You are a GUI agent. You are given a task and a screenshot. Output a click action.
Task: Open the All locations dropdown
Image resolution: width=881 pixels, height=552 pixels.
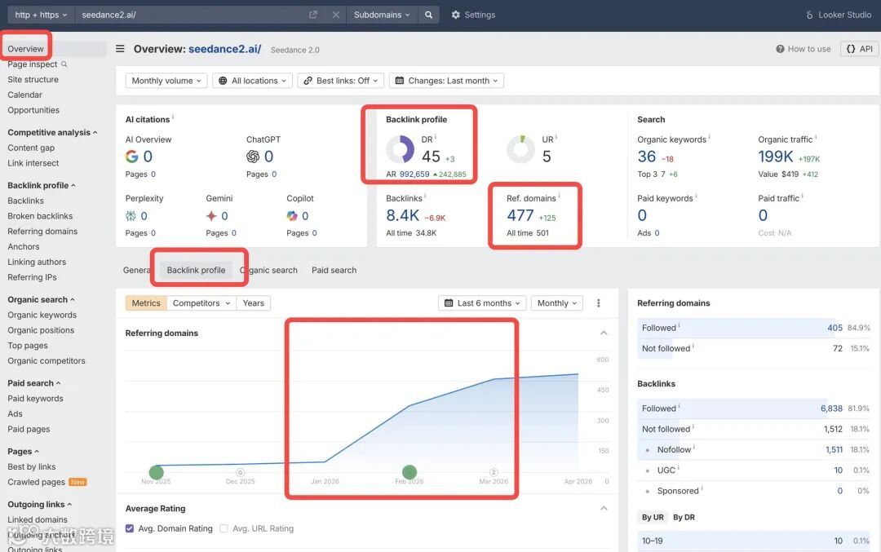click(252, 81)
